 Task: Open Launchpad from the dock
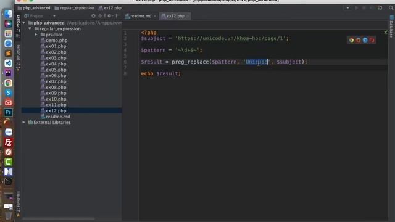coord(8,34)
